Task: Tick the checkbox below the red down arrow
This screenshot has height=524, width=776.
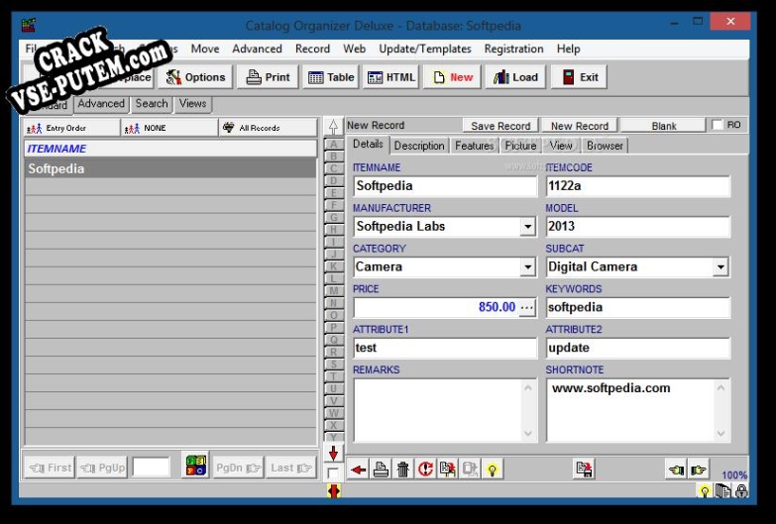Action: [x=333, y=473]
